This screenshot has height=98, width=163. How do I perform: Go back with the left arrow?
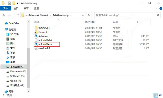[4, 15]
